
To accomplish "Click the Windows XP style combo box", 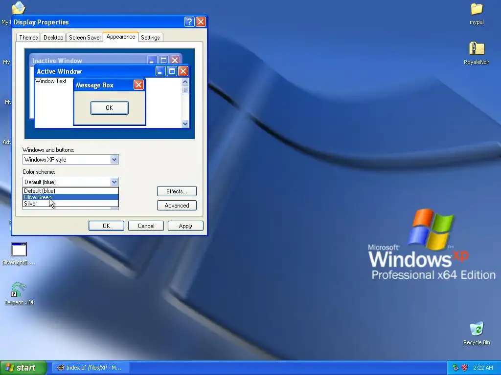I will (70, 160).
